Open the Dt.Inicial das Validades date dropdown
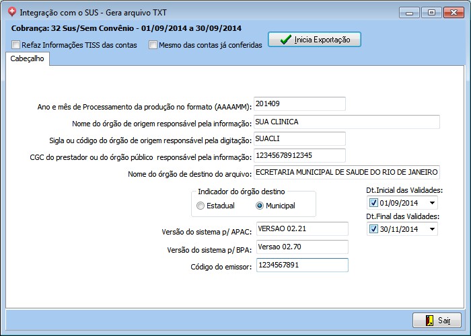The width and height of the screenshot is (471, 336). 431,203
